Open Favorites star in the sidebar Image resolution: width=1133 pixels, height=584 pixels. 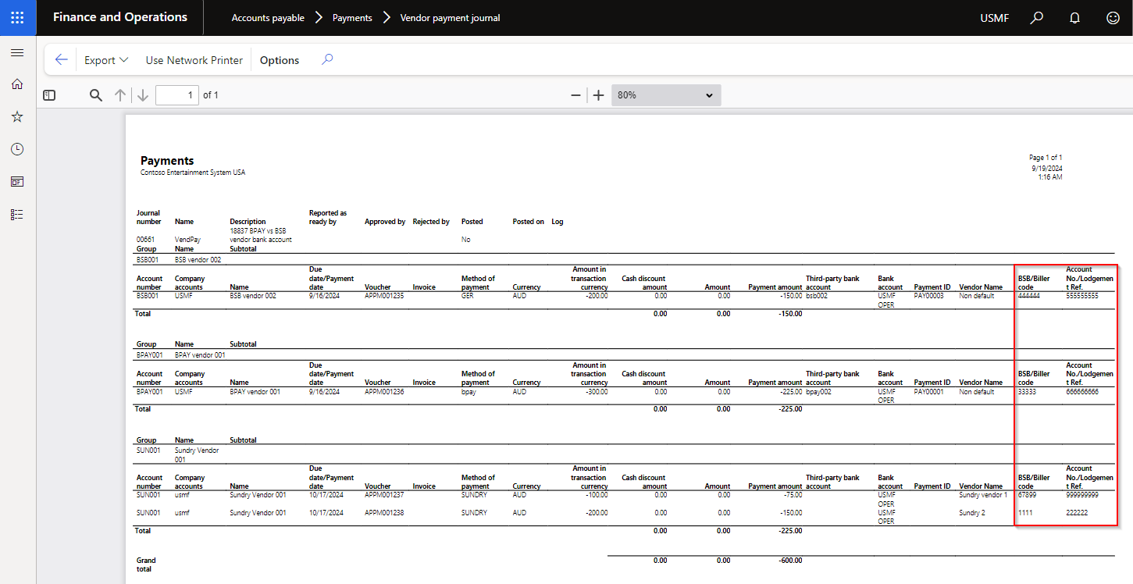click(x=17, y=117)
